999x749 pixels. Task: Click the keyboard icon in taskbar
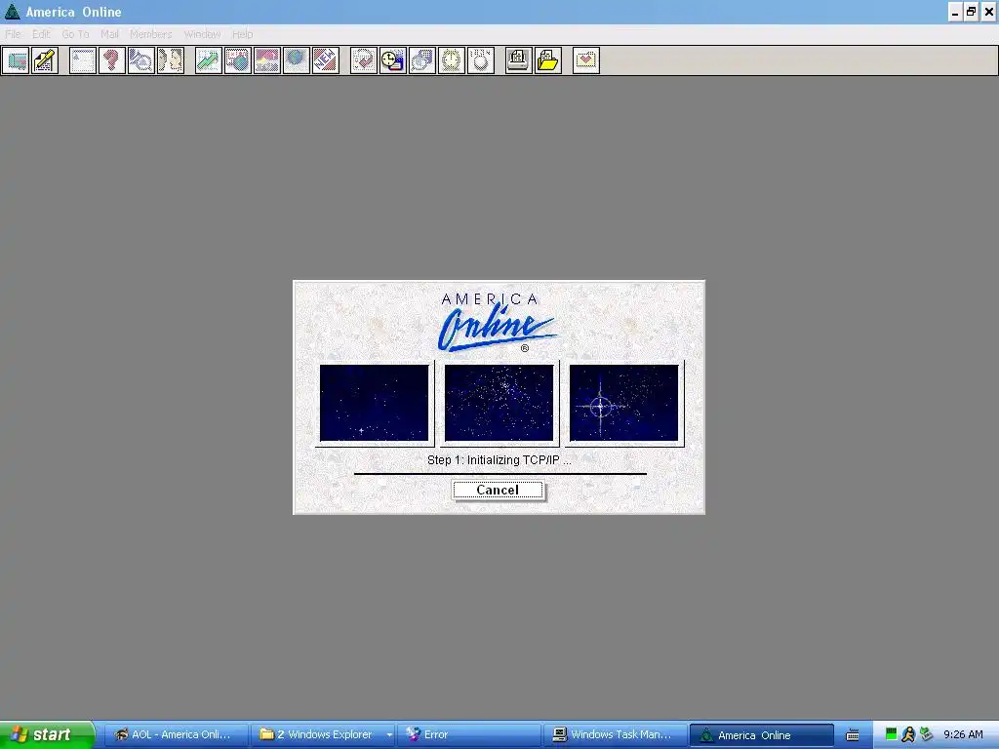coord(853,735)
